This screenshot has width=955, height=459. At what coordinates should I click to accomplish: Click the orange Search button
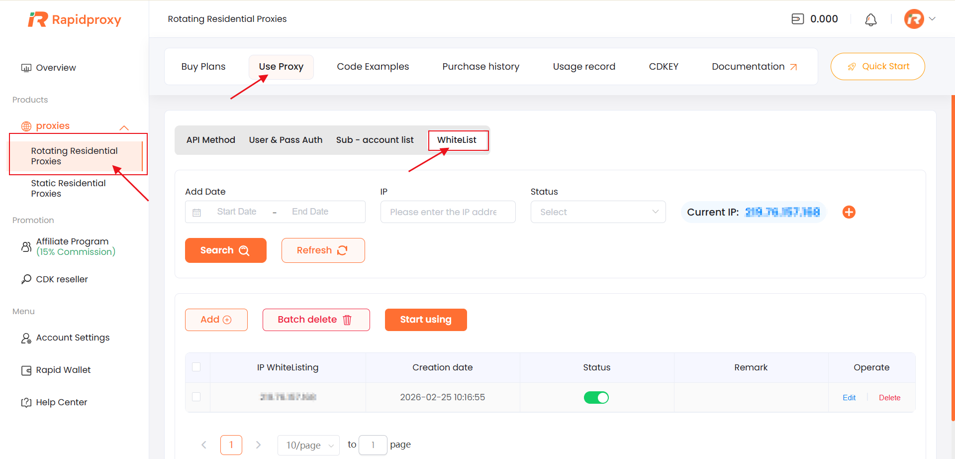pos(225,250)
